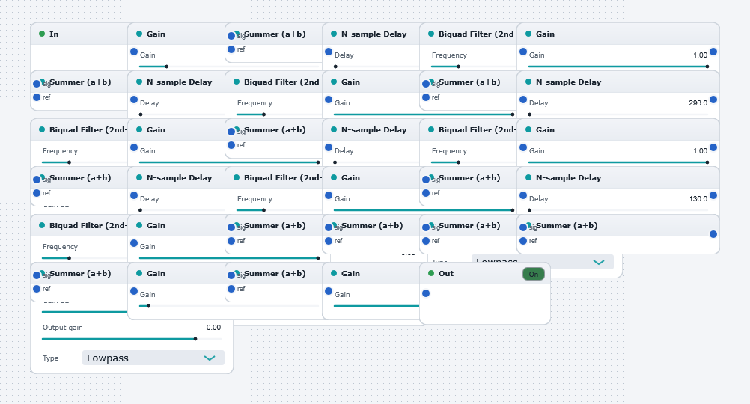Click Gain slider in the Gain node beside In
Screen dimensions: 750x404
point(182,67)
